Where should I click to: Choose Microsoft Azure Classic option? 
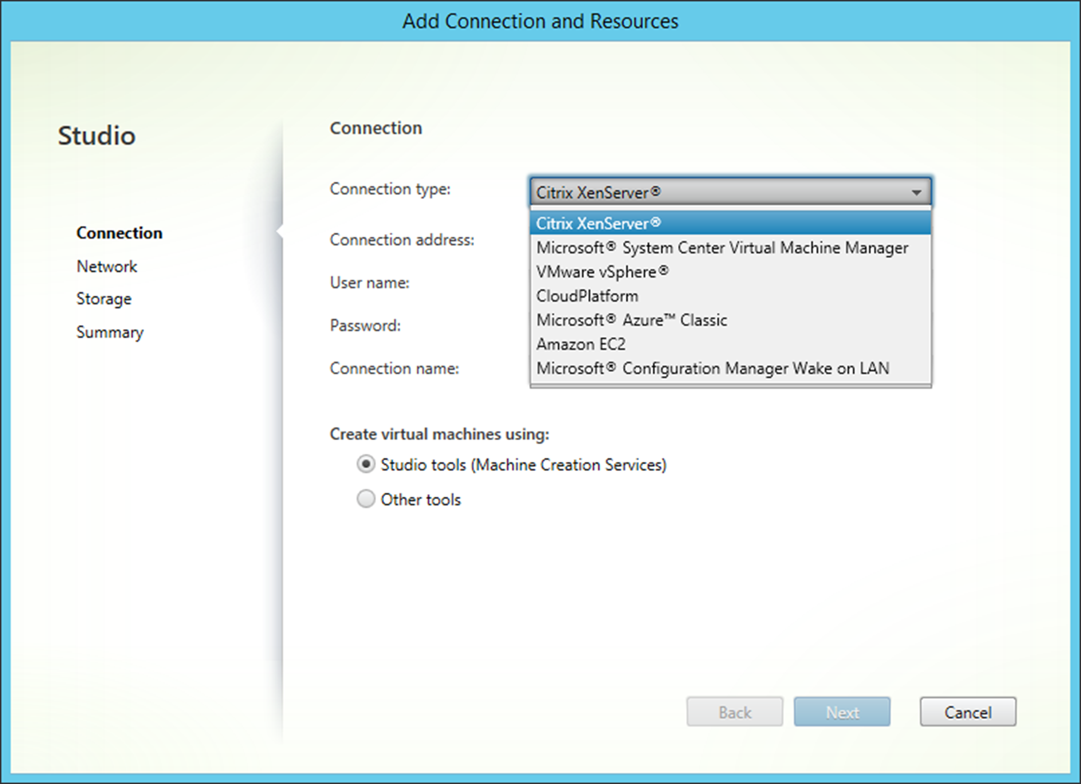point(730,320)
